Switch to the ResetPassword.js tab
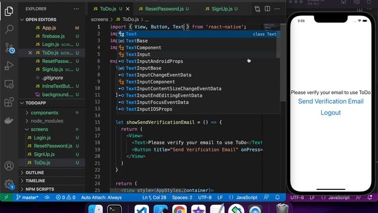378x213 pixels. click(164, 9)
